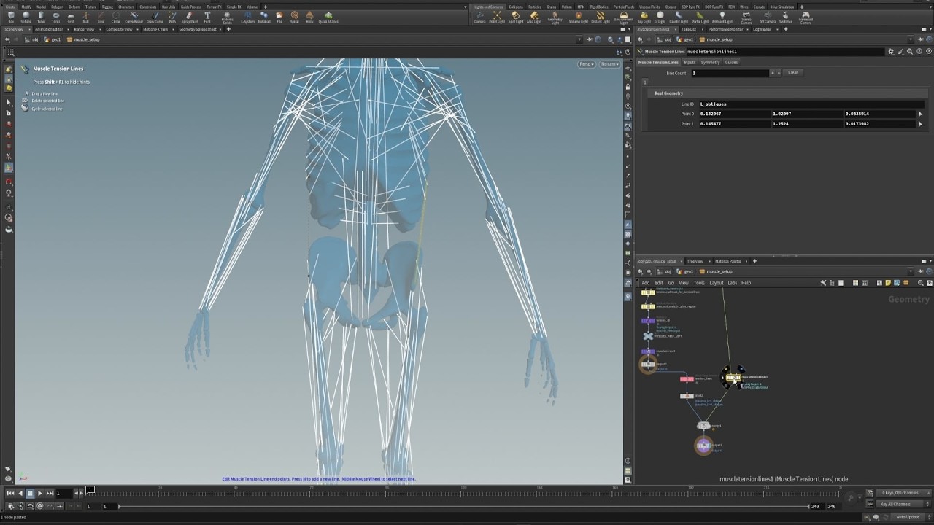Click the network editor find icon
This screenshot has height=525, width=934.
[x=920, y=283]
